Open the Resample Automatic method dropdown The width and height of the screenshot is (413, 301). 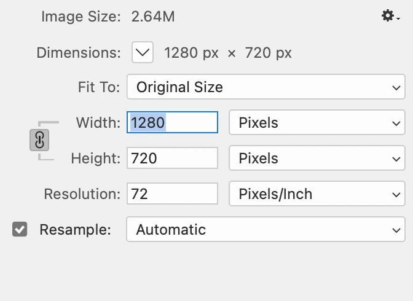[265, 229]
